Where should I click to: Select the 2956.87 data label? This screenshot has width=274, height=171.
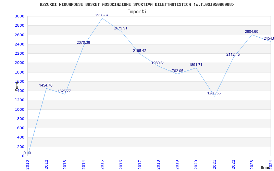coord(102,15)
